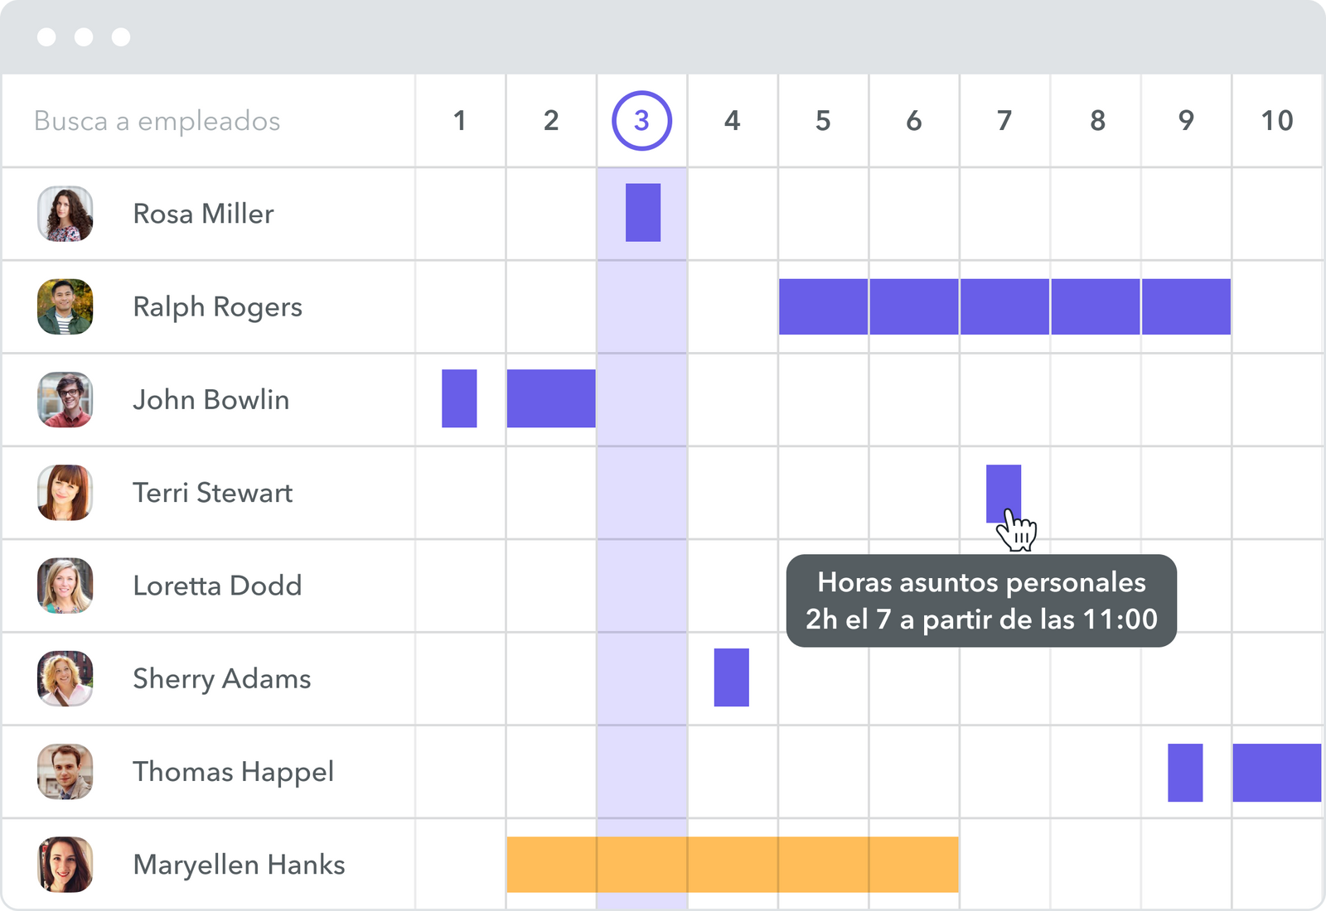Click Terri Stewart's avatar image
This screenshot has width=1326, height=911.
pos(65,493)
